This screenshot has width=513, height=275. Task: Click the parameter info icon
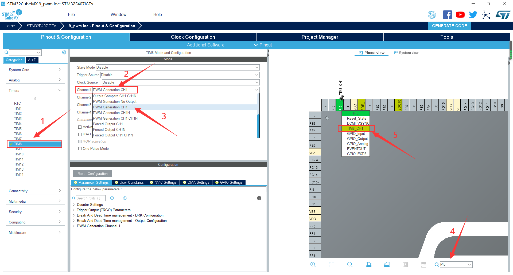[x=259, y=198]
